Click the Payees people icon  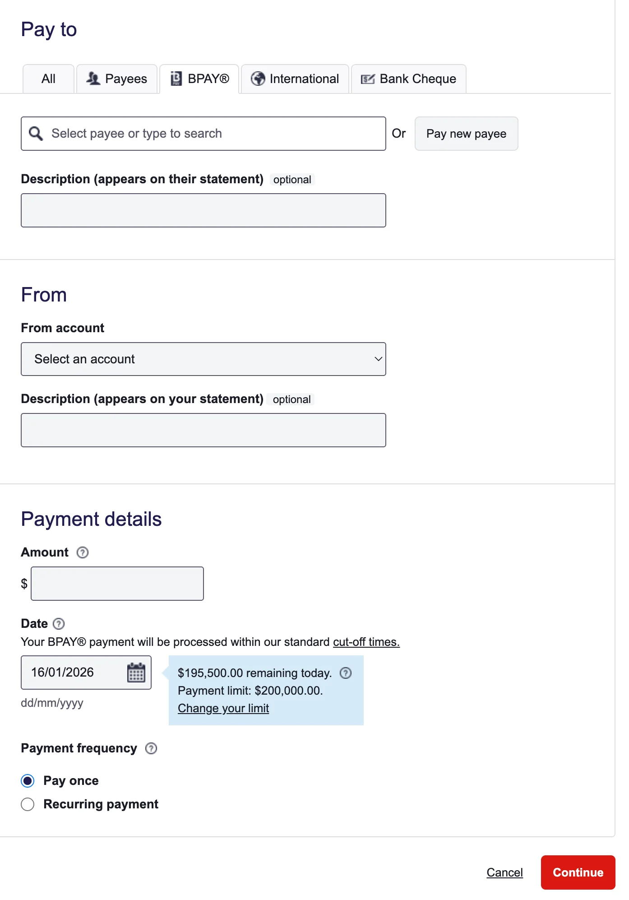click(93, 78)
